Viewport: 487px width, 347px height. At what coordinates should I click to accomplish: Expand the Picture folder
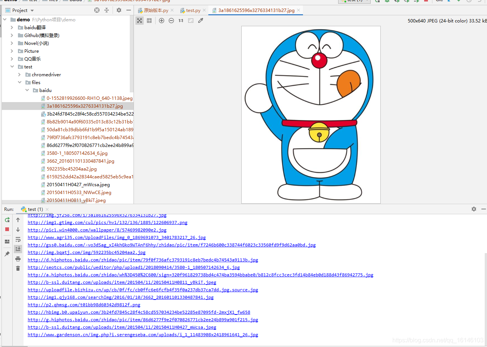click(x=12, y=51)
